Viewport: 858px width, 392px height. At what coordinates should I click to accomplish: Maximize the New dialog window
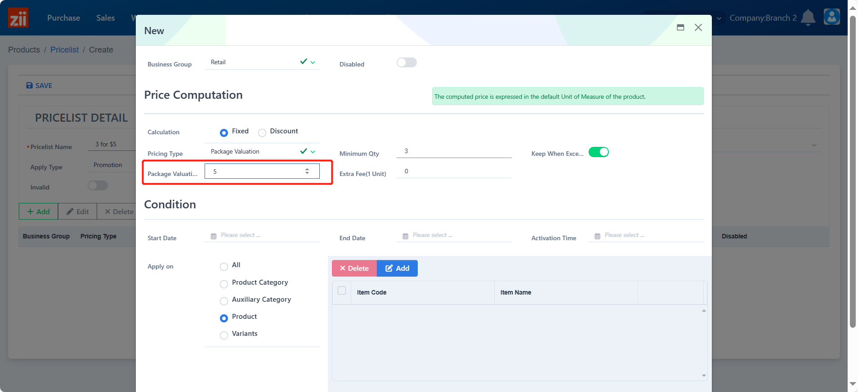tap(680, 27)
